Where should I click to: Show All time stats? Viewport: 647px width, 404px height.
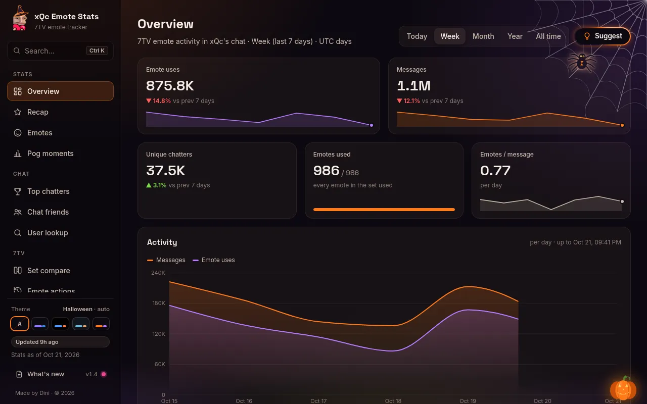[x=548, y=36]
